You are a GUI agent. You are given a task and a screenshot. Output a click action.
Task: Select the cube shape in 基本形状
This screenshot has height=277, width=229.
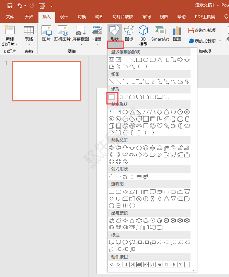coord(112,126)
